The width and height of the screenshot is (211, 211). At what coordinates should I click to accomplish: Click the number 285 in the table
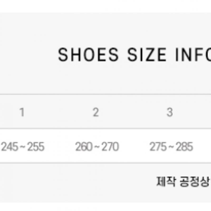(185, 147)
